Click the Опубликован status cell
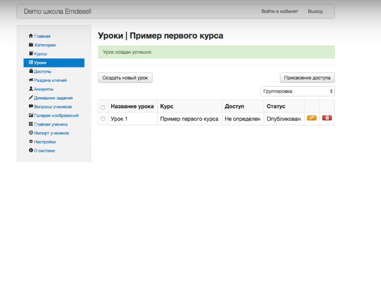The image size is (381, 286). 284,119
